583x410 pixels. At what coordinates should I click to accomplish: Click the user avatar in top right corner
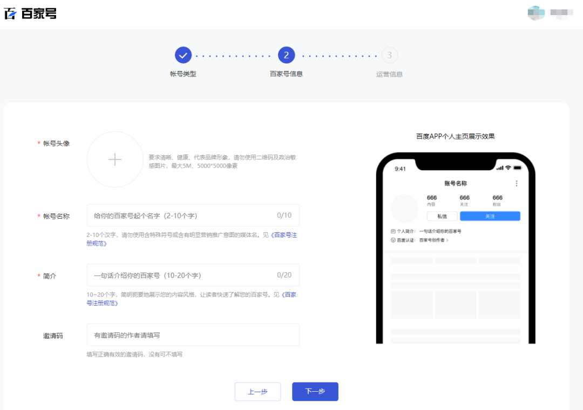click(x=536, y=12)
